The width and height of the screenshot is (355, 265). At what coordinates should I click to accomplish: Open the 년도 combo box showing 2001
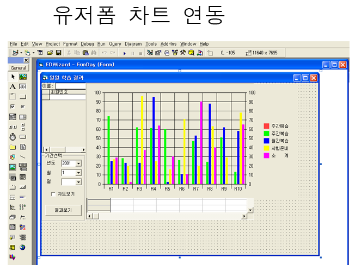78,163
